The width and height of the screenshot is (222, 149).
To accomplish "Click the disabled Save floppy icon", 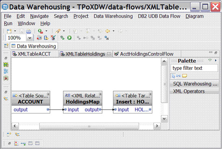I will pyautogui.click(x=22, y=31).
